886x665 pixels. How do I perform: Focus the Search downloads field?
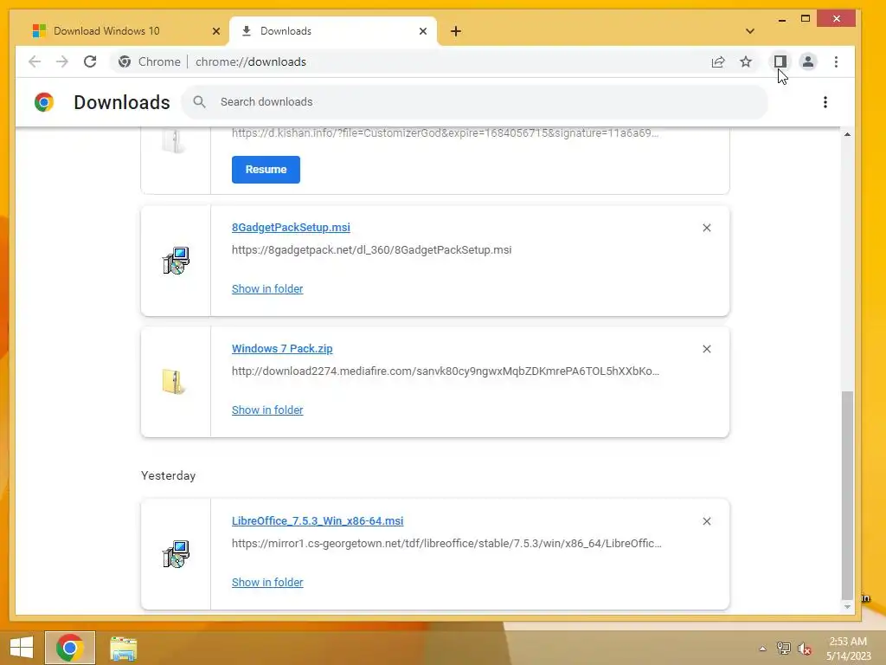pos(475,102)
